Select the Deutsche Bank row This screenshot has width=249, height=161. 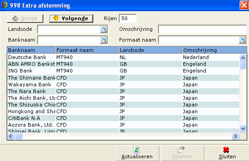pos(123,57)
